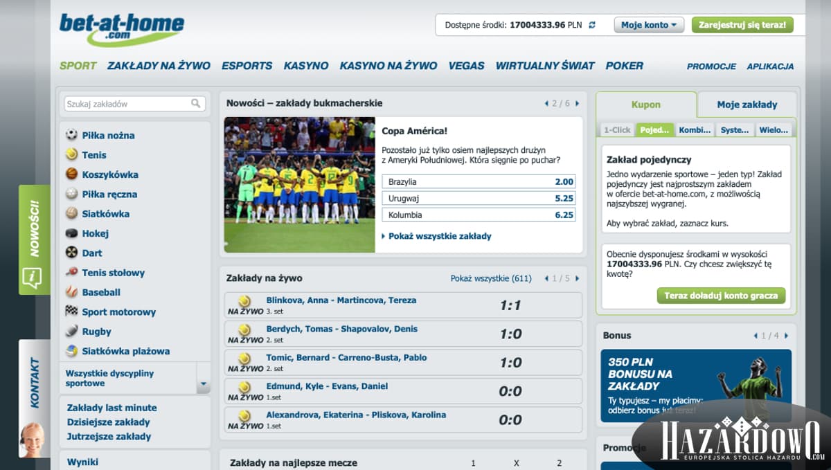Image resolution: width=831 pixels, height=470 pixels.
Task: Open the Wyniki results link
Action: [x=83, y=462]
